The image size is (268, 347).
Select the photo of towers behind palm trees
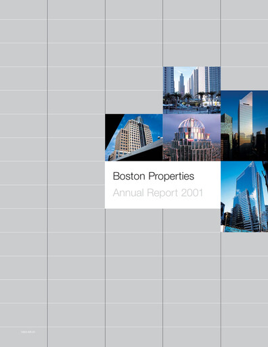tap(192, 90)
